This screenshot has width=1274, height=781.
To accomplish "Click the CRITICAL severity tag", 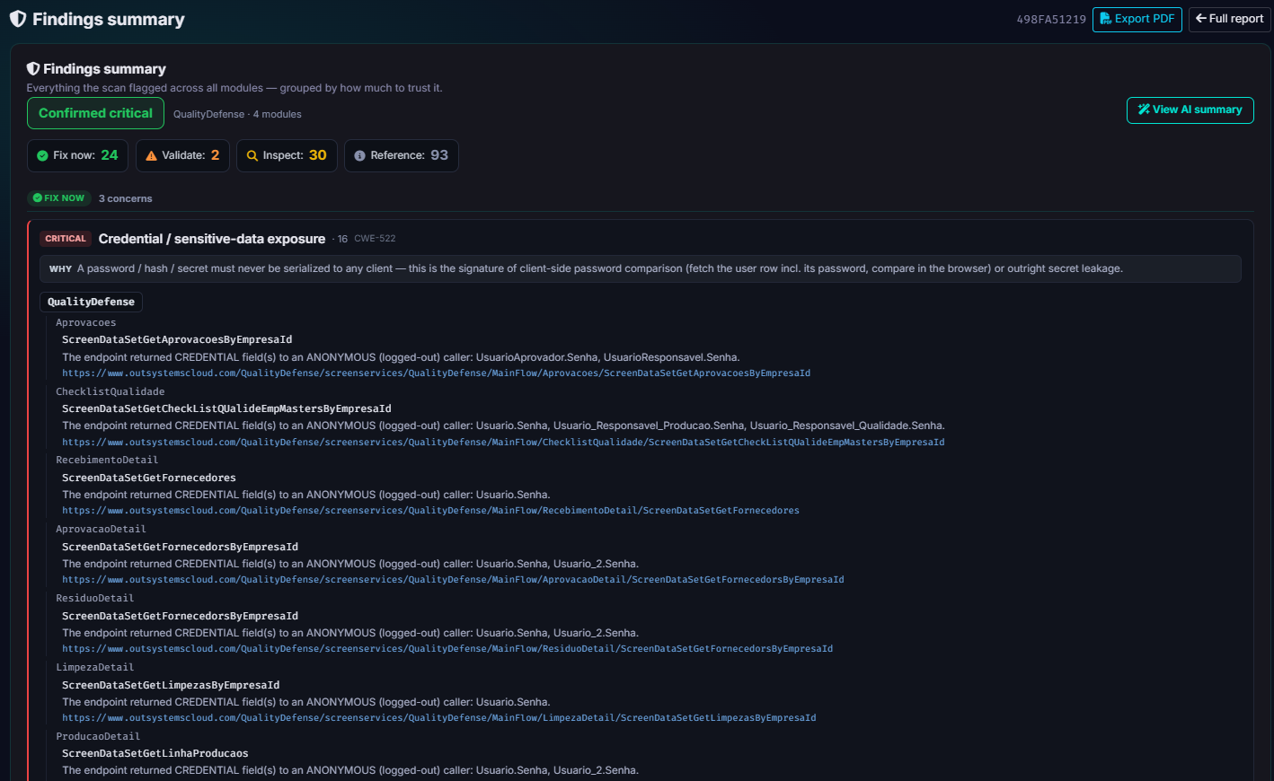I will 66,239.
